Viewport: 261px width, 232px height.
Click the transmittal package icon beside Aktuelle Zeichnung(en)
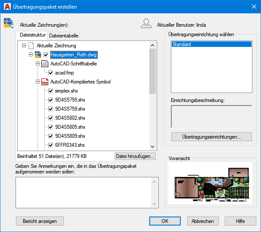8,24
